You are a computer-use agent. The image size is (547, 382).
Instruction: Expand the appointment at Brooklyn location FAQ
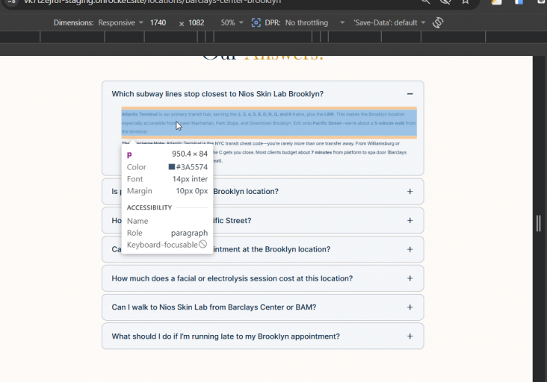click(410, 249)
